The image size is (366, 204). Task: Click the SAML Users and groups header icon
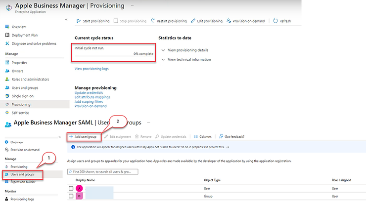pyautogui.click(x=8, y=124)
